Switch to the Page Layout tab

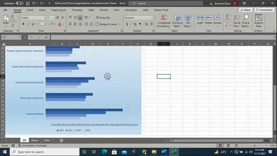[x=58, y=10]
